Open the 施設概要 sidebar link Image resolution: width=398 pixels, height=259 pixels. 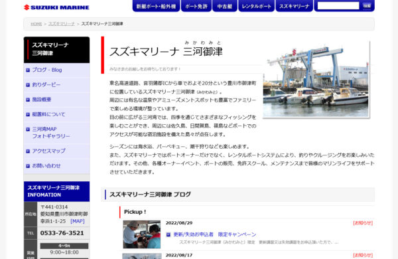(x=42, y=100)
